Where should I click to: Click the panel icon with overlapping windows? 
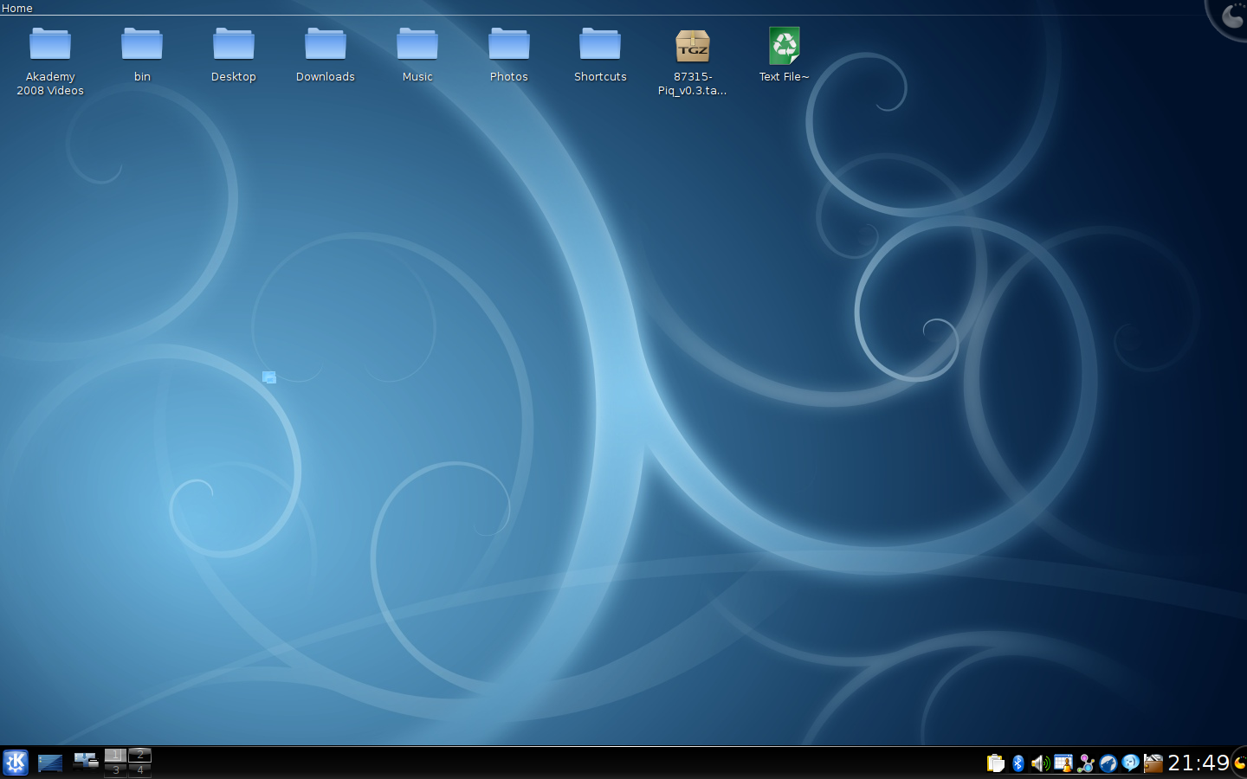86,762
